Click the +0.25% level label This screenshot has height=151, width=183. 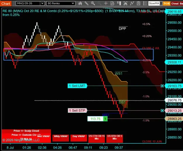click(x=147, y=36)
